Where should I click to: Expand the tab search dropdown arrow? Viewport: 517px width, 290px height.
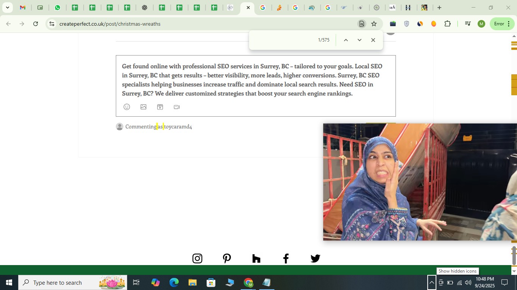7,8
